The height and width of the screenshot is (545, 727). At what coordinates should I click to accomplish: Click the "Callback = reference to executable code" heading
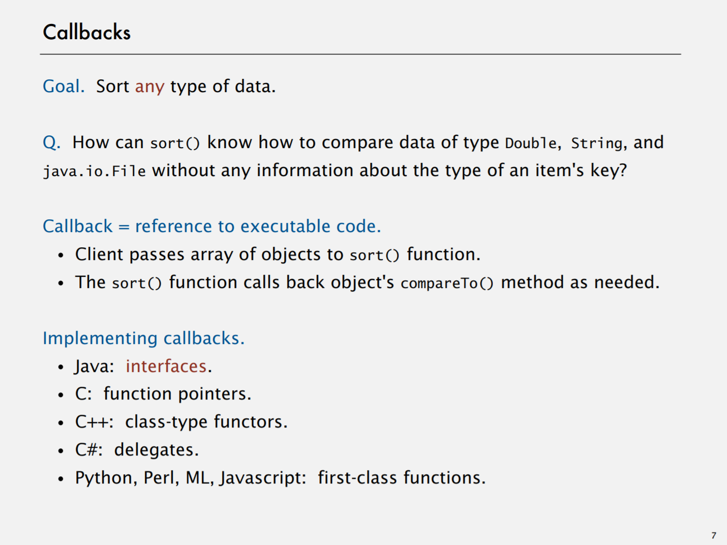click(211, 226)
